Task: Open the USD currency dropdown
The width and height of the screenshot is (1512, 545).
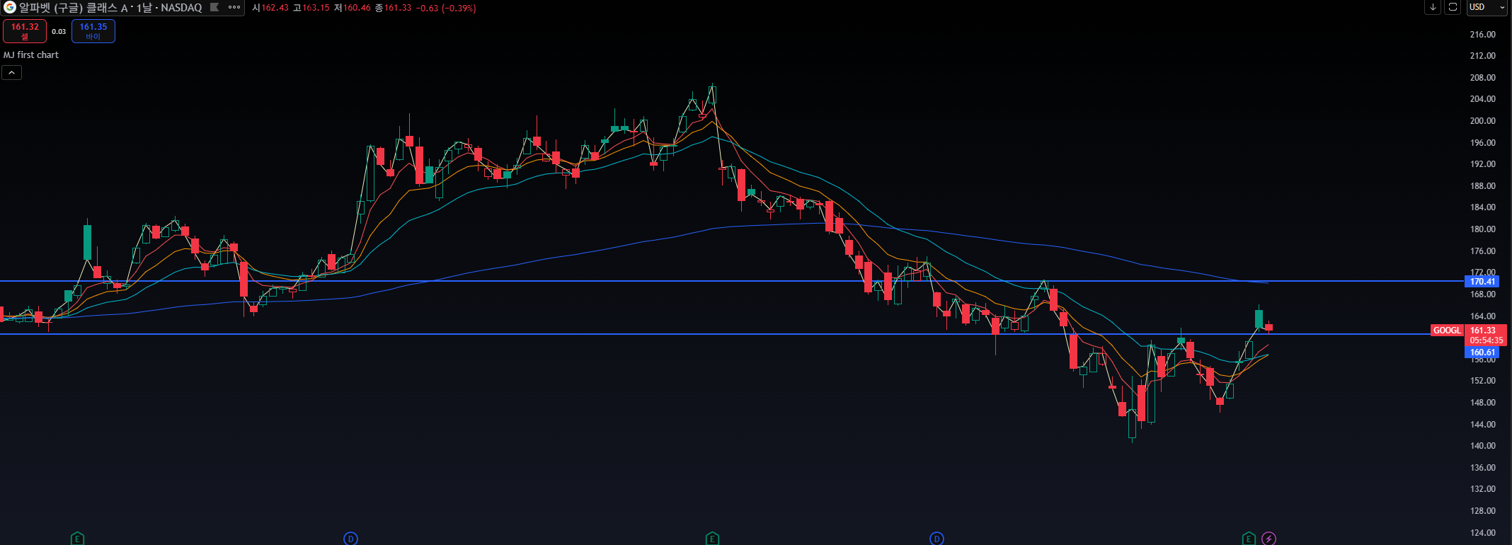Action: 1487,7
